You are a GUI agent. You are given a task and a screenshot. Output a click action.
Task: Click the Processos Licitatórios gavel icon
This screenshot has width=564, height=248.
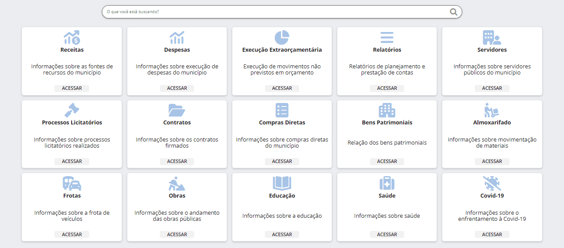click(72, 110)
